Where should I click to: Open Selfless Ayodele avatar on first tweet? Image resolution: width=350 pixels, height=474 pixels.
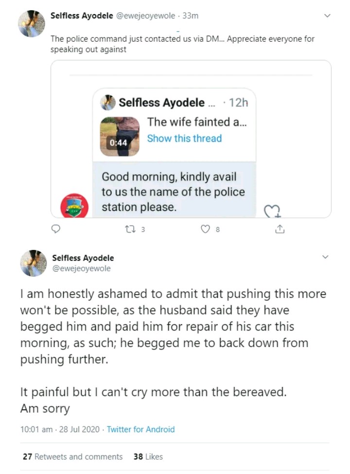pos(32,24)
